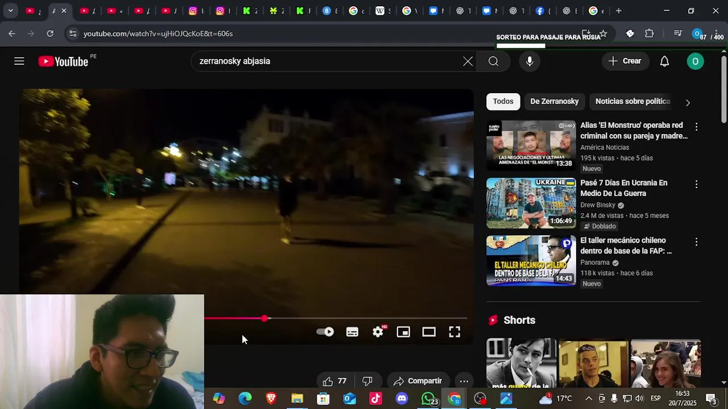Open miniplayer from player controls
The width and height of the screenshot is (728, 409).
(403, 332)
